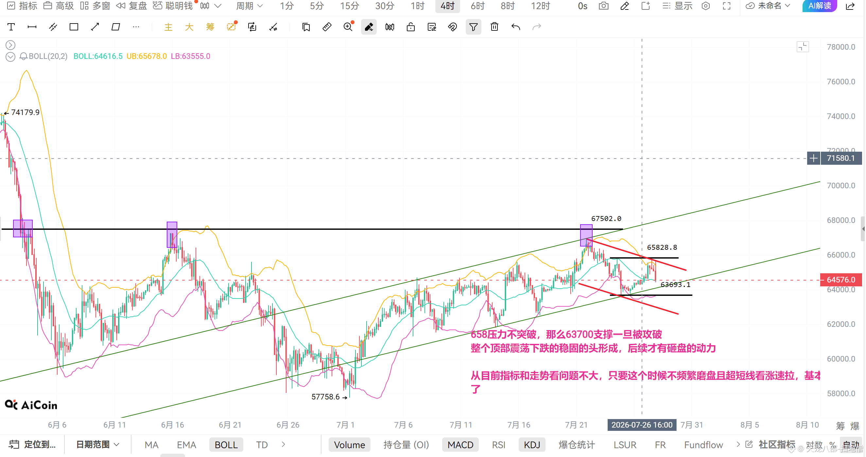The image size is (866, 457).
Task: Open the candlestick chart type dropdown
Action: click(x=211, y=6)
